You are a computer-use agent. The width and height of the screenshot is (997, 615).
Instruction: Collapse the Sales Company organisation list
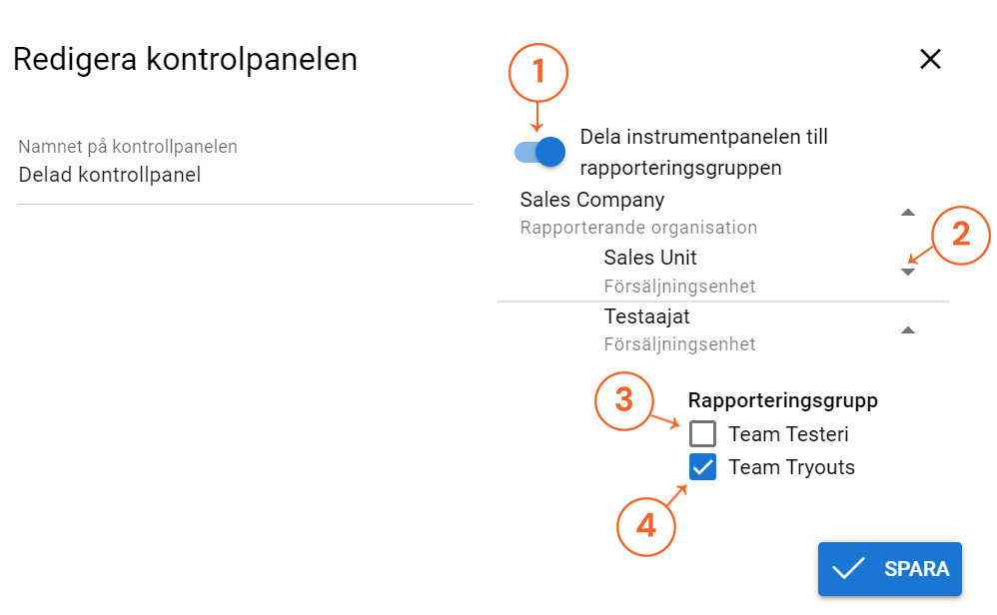907,212
